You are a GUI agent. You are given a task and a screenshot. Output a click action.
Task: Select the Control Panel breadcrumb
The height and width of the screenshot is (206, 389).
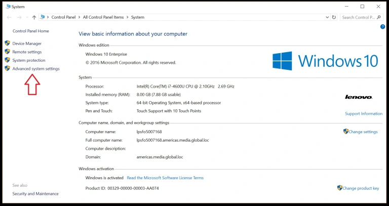(x=63, y=17)
